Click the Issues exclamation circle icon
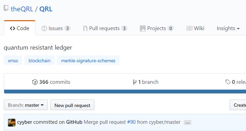This screenshot has height=131, width=246. pyautogui.click(x=44, y=28)
